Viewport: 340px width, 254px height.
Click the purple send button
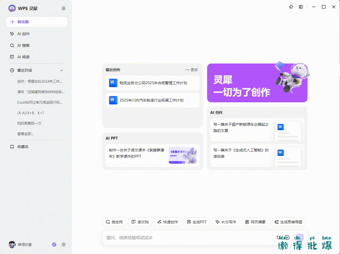[x=300, y=237]
